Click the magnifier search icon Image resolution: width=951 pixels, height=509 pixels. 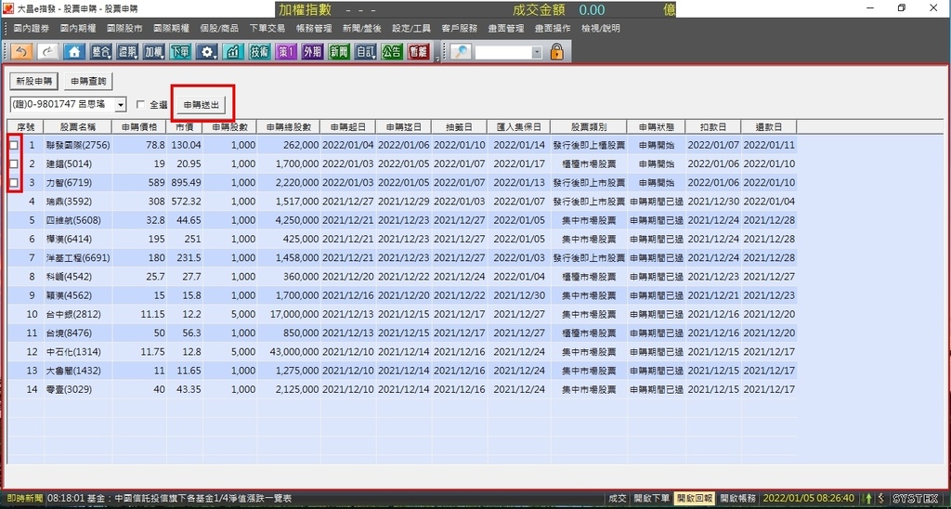pyautogui.click(x=461, y=52)
